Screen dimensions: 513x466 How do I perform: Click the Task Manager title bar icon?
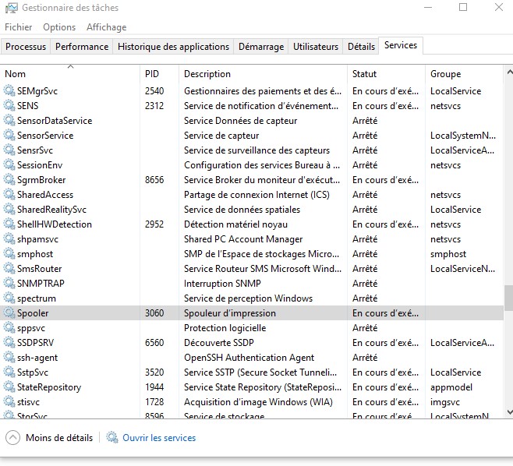tap(10, 8)
